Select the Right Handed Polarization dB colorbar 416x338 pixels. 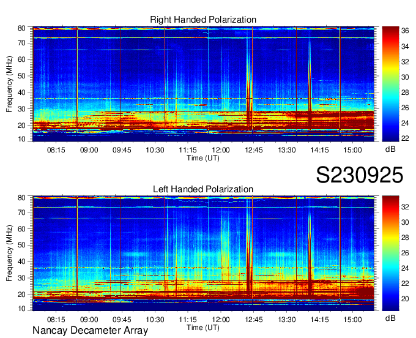point(390,84)
